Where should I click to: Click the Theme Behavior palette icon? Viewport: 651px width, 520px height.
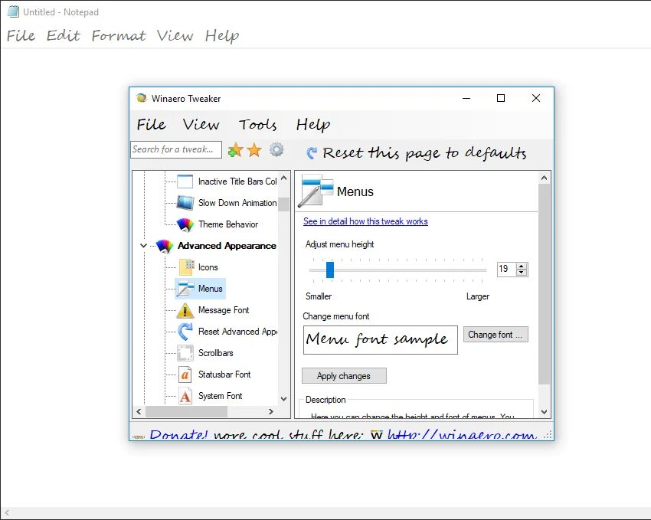coord(185,224)
